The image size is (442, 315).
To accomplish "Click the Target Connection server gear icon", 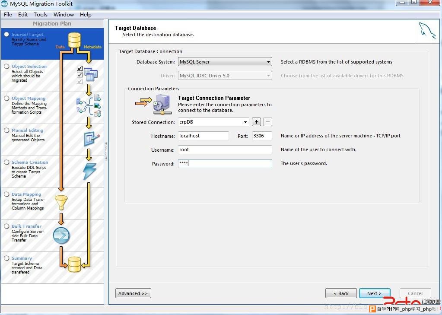I will tap(162, 104).
